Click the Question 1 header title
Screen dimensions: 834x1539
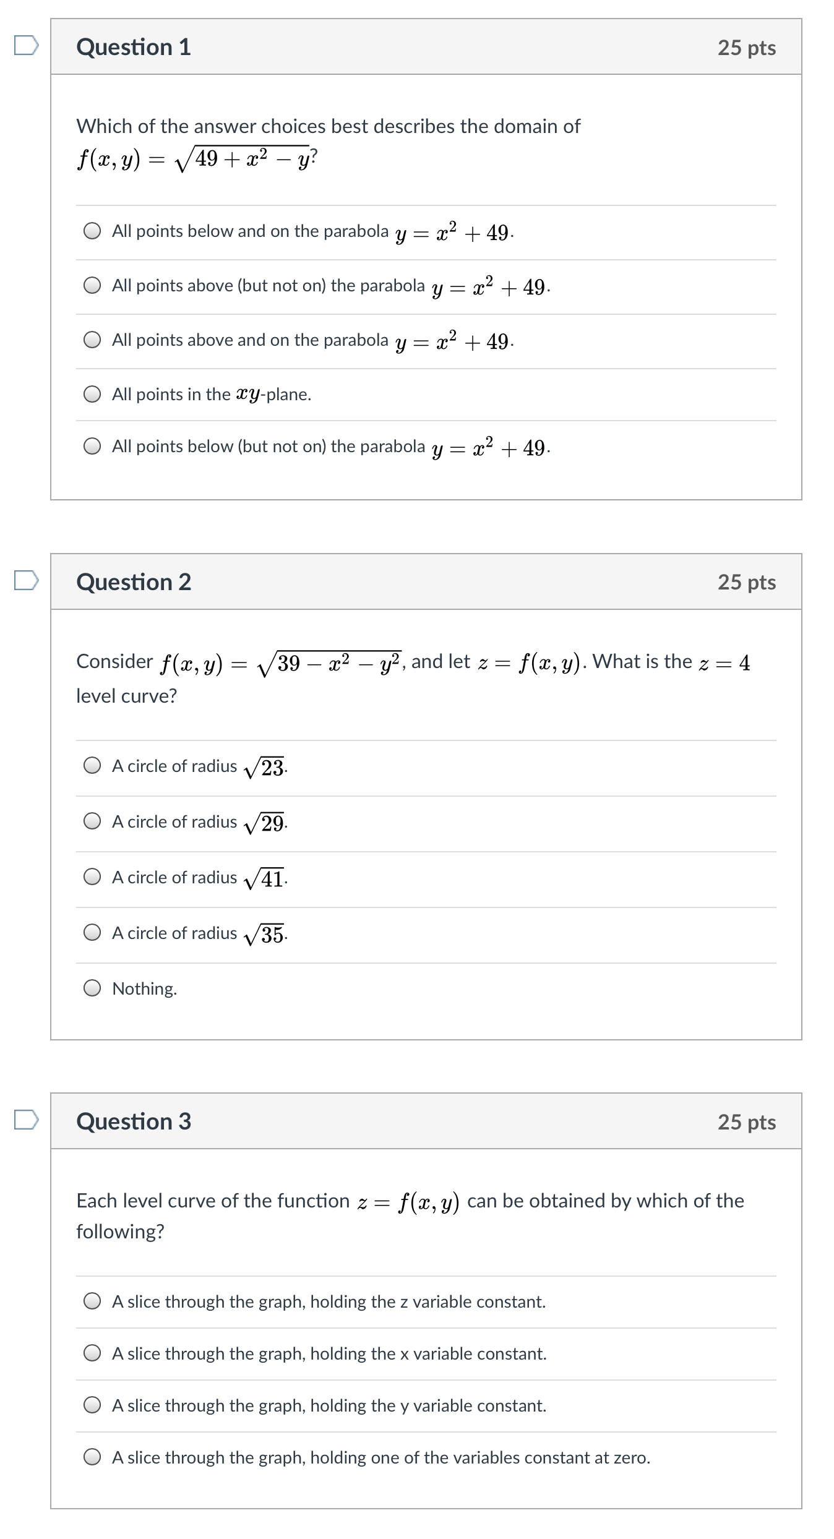[x=134, y=48]
